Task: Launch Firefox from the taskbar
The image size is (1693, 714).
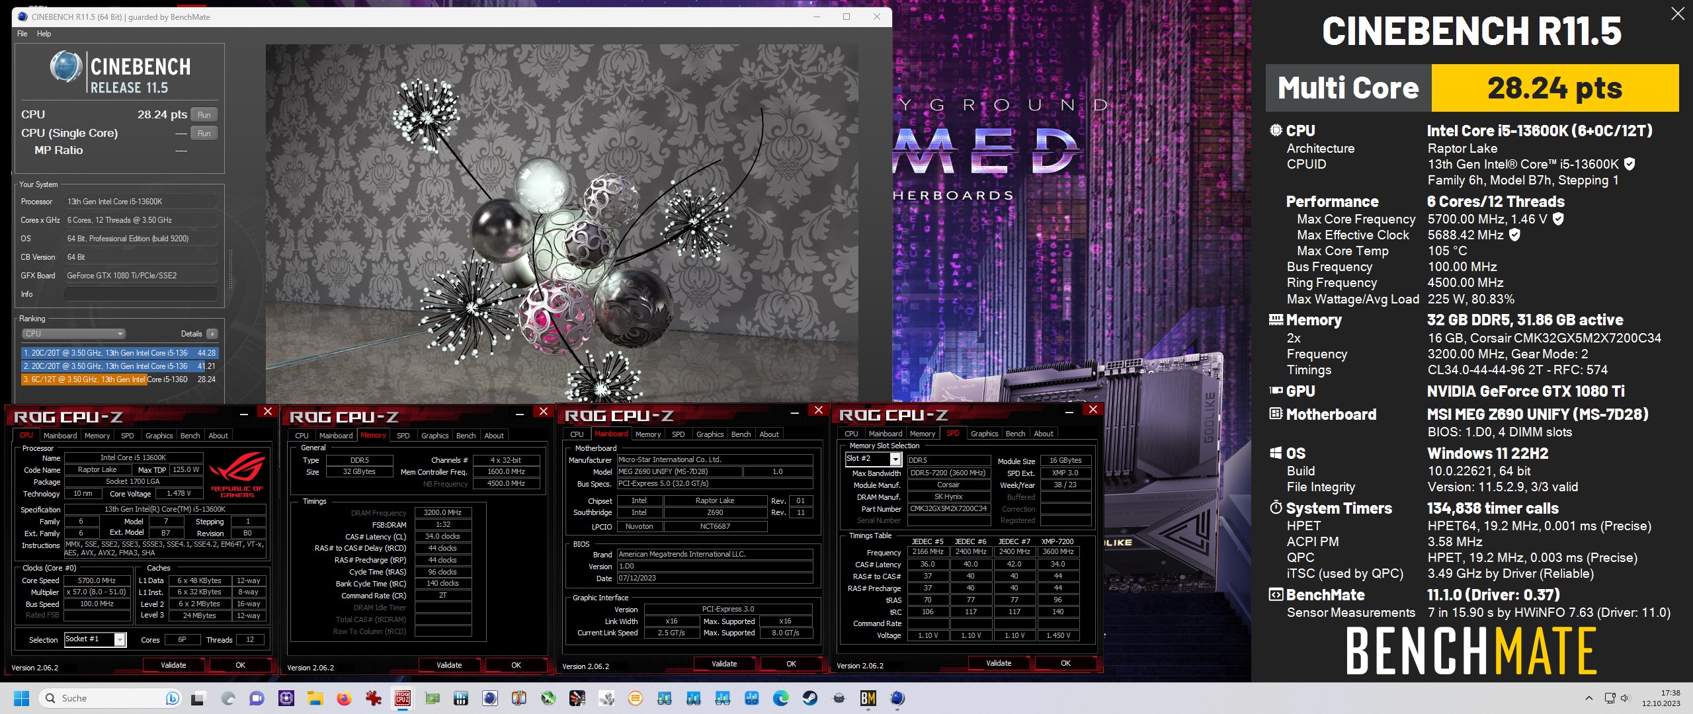Action: pyautogui.click(x=344, y=698)
